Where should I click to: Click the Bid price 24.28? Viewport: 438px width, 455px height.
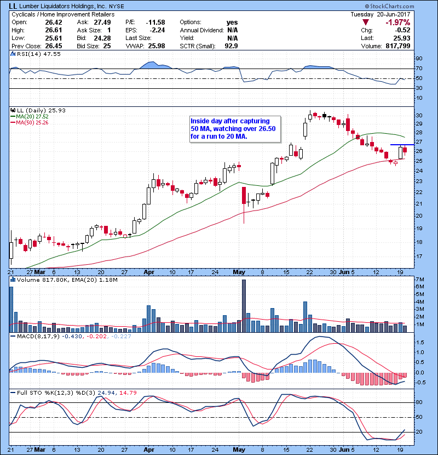point(102,38)
